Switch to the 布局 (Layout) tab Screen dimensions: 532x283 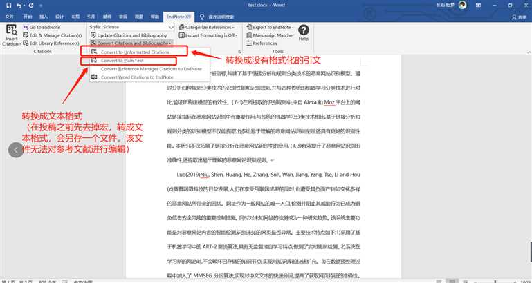tap(75, 17)
